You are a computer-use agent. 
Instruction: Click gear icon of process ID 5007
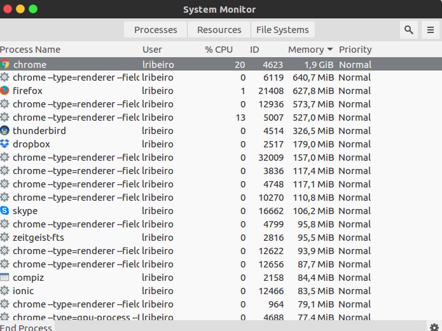(4, 117)
